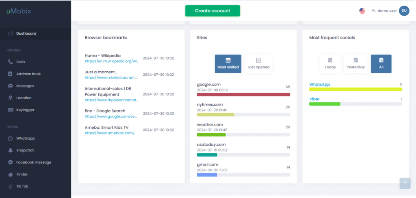
Task: Open the Keylogger keyboard icon
Action: tap(11, 110)
